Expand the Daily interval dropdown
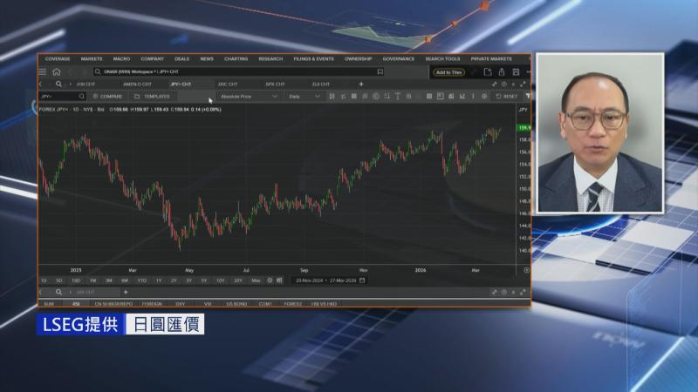 [305, 96]
